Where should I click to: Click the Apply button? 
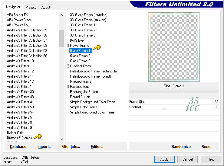click(x=164, y=159)
